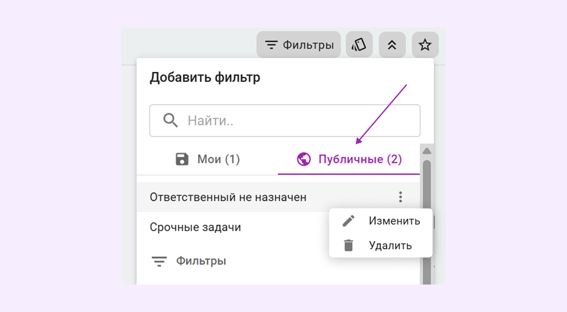This screenshot has height=312, width=567.
Task: Click the magnifying glass search icon
Action: [171, 120]
